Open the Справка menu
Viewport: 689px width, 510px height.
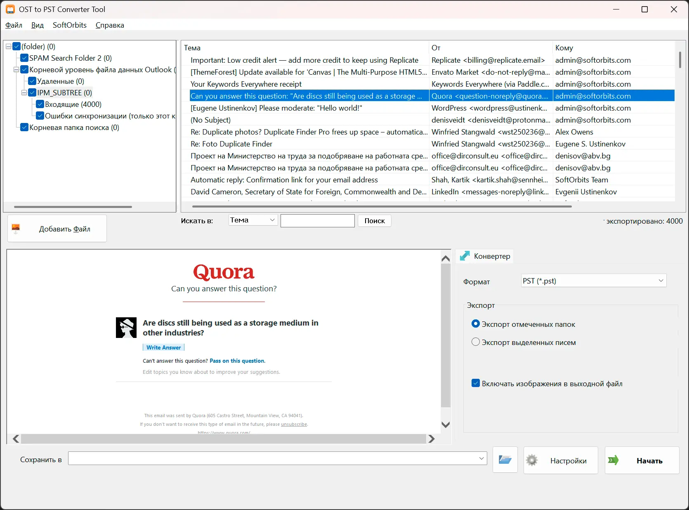click(x=110, y=25)
